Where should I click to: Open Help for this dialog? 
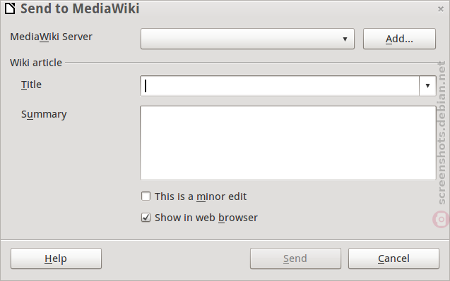tap(56, 258)
